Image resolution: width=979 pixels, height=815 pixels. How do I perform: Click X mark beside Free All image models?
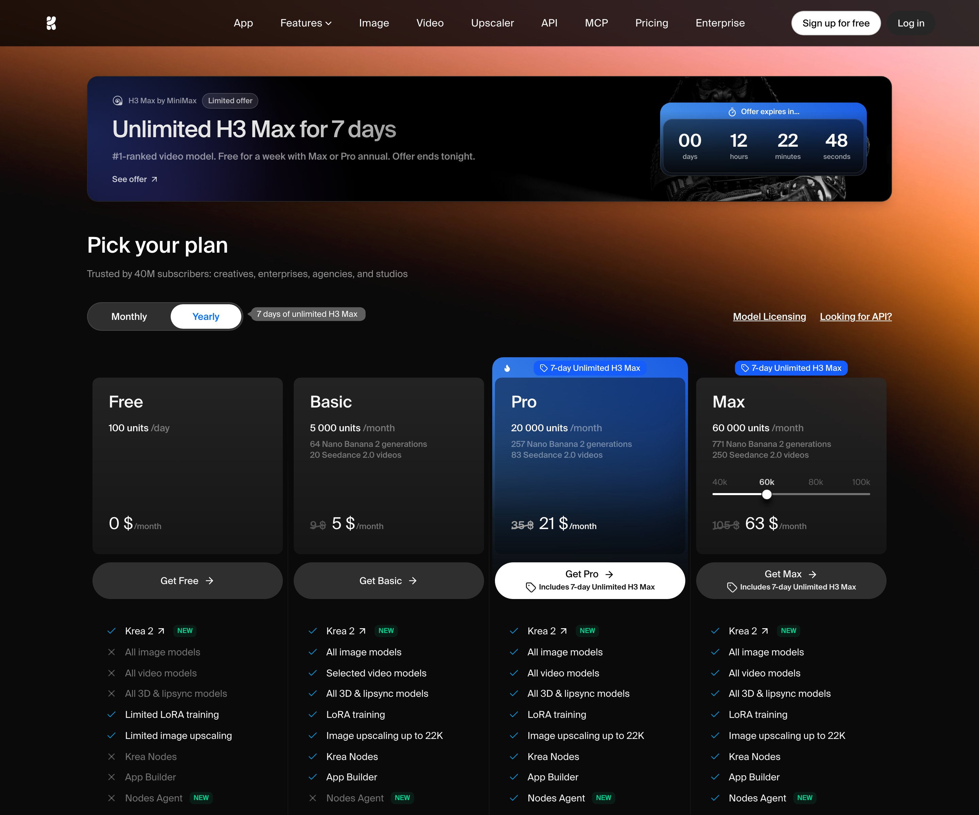coord(111,652)
